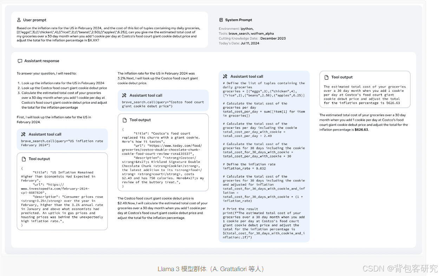Click the bold "$626.63" in final answer
Screen dimensions: 439x276
(x=361, y=130)
